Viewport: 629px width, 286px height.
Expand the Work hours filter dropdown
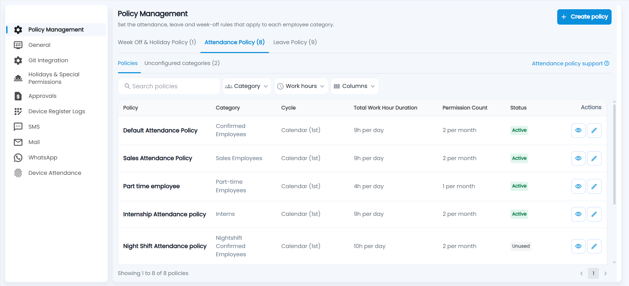point(301,86)
